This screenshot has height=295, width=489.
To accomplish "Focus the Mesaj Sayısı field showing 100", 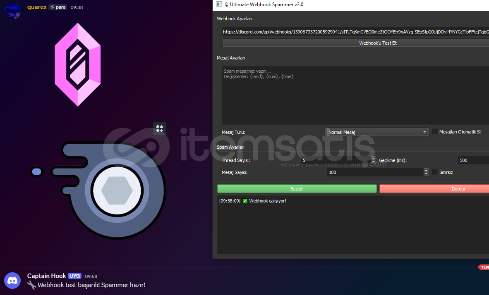I will point(375,172).
